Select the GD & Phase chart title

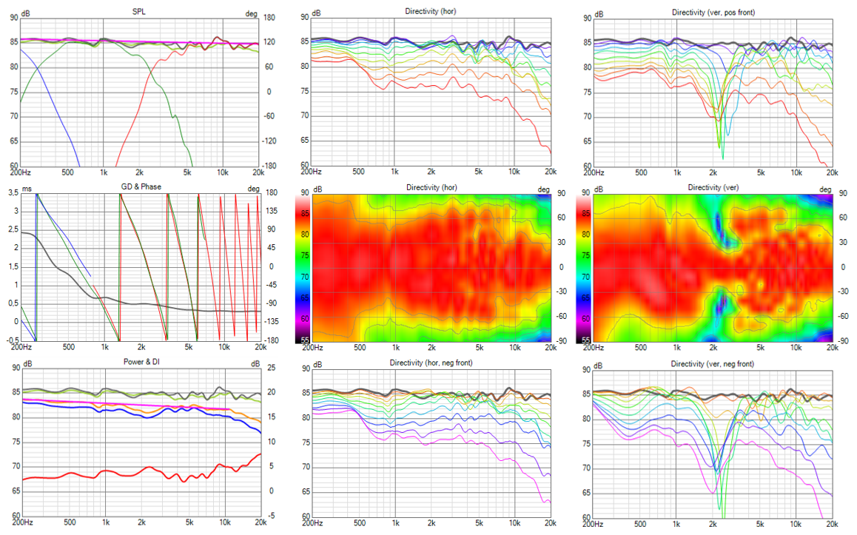coord(140,186)
